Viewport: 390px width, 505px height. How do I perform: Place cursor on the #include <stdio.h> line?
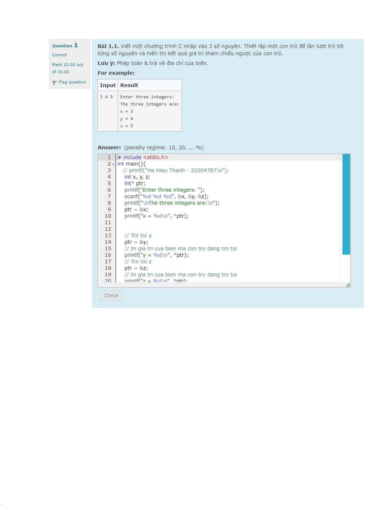(x=143, y=157)
